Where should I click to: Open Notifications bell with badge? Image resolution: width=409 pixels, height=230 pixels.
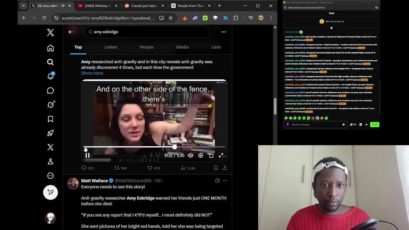click(x=50, y=76)
